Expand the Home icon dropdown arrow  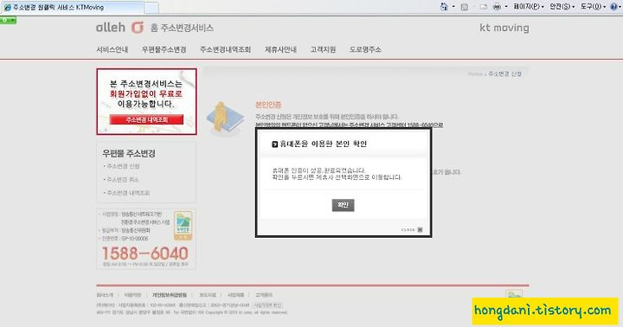[453, 6]
